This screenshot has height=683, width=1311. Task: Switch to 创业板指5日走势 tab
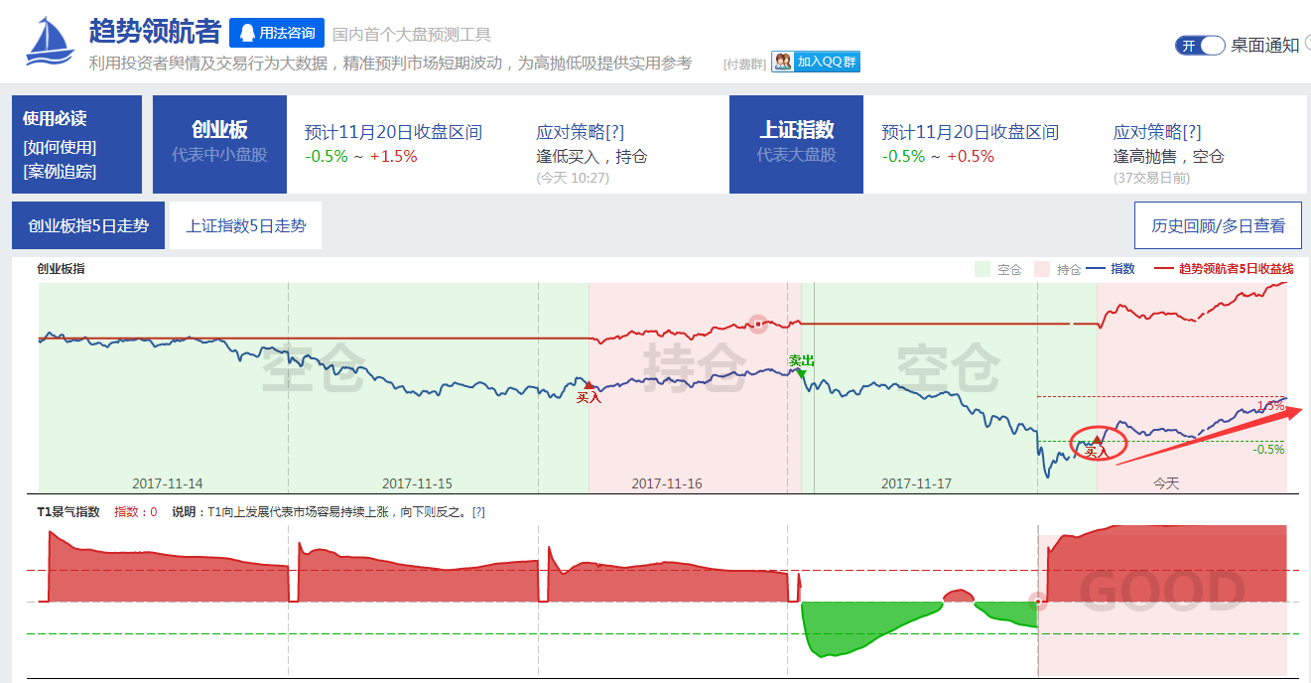(x=88, y=225)
